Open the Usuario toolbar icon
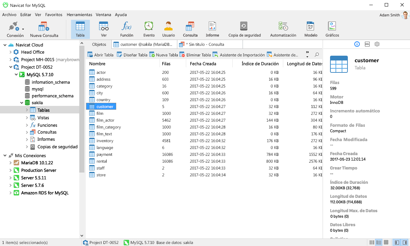The width and height of the screenshot is (410, 246). tap(168, 29)
